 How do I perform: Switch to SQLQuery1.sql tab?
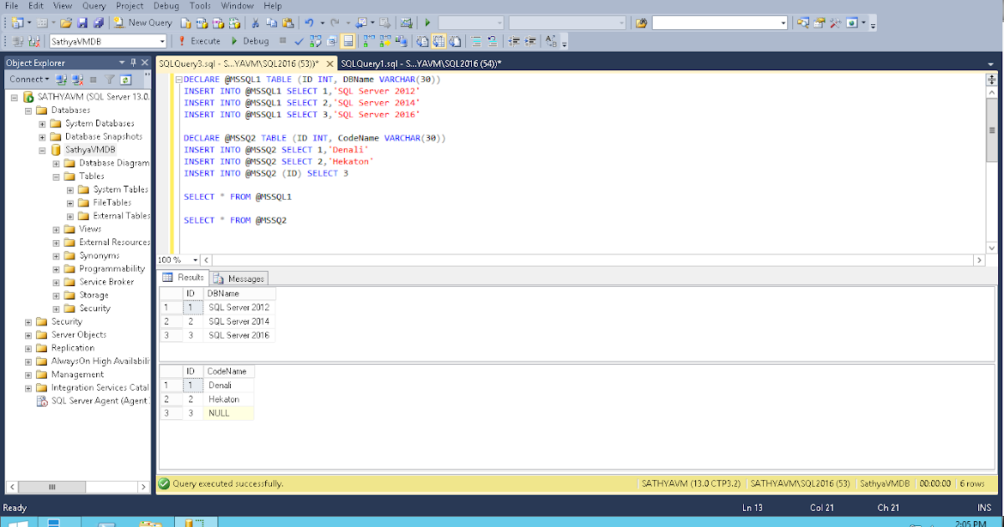pos(421,64)
